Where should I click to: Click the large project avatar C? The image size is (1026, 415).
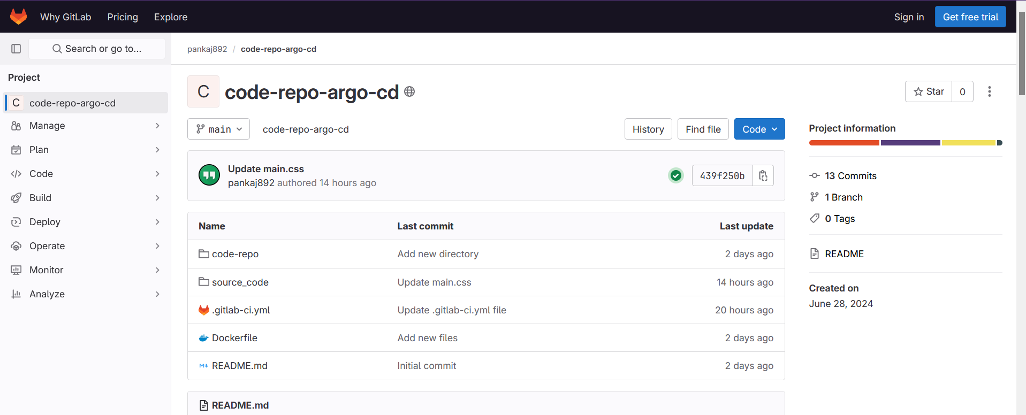click(203, 91)
